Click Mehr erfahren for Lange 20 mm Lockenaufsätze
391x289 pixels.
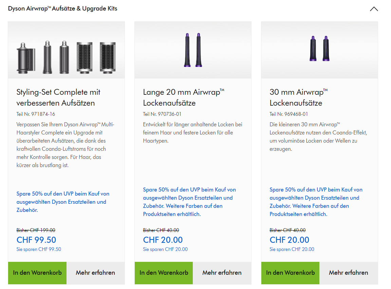[x=222, y=273]
